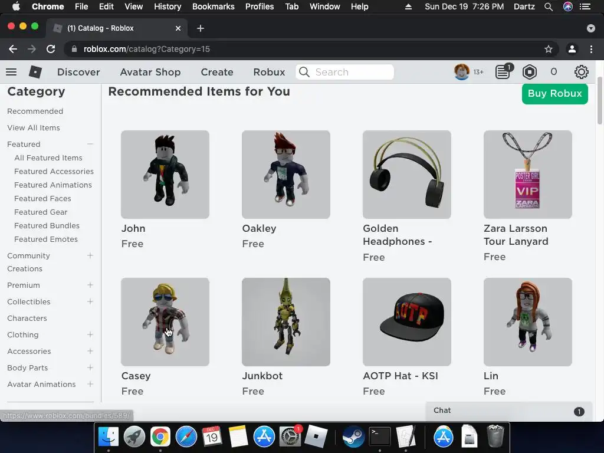Open System Preferences in the dock
The height and width of the screenshot is (453, 604).
point(290,437)
